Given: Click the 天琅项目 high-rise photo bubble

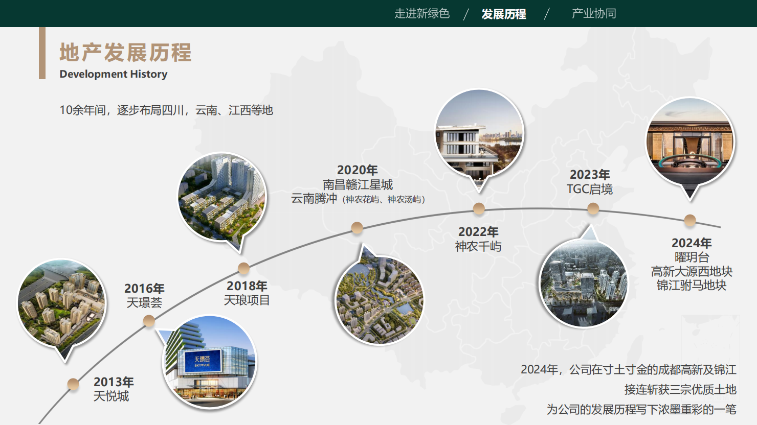Looking at the screenshot, I should pyautogui.click(x=222, y=197).
